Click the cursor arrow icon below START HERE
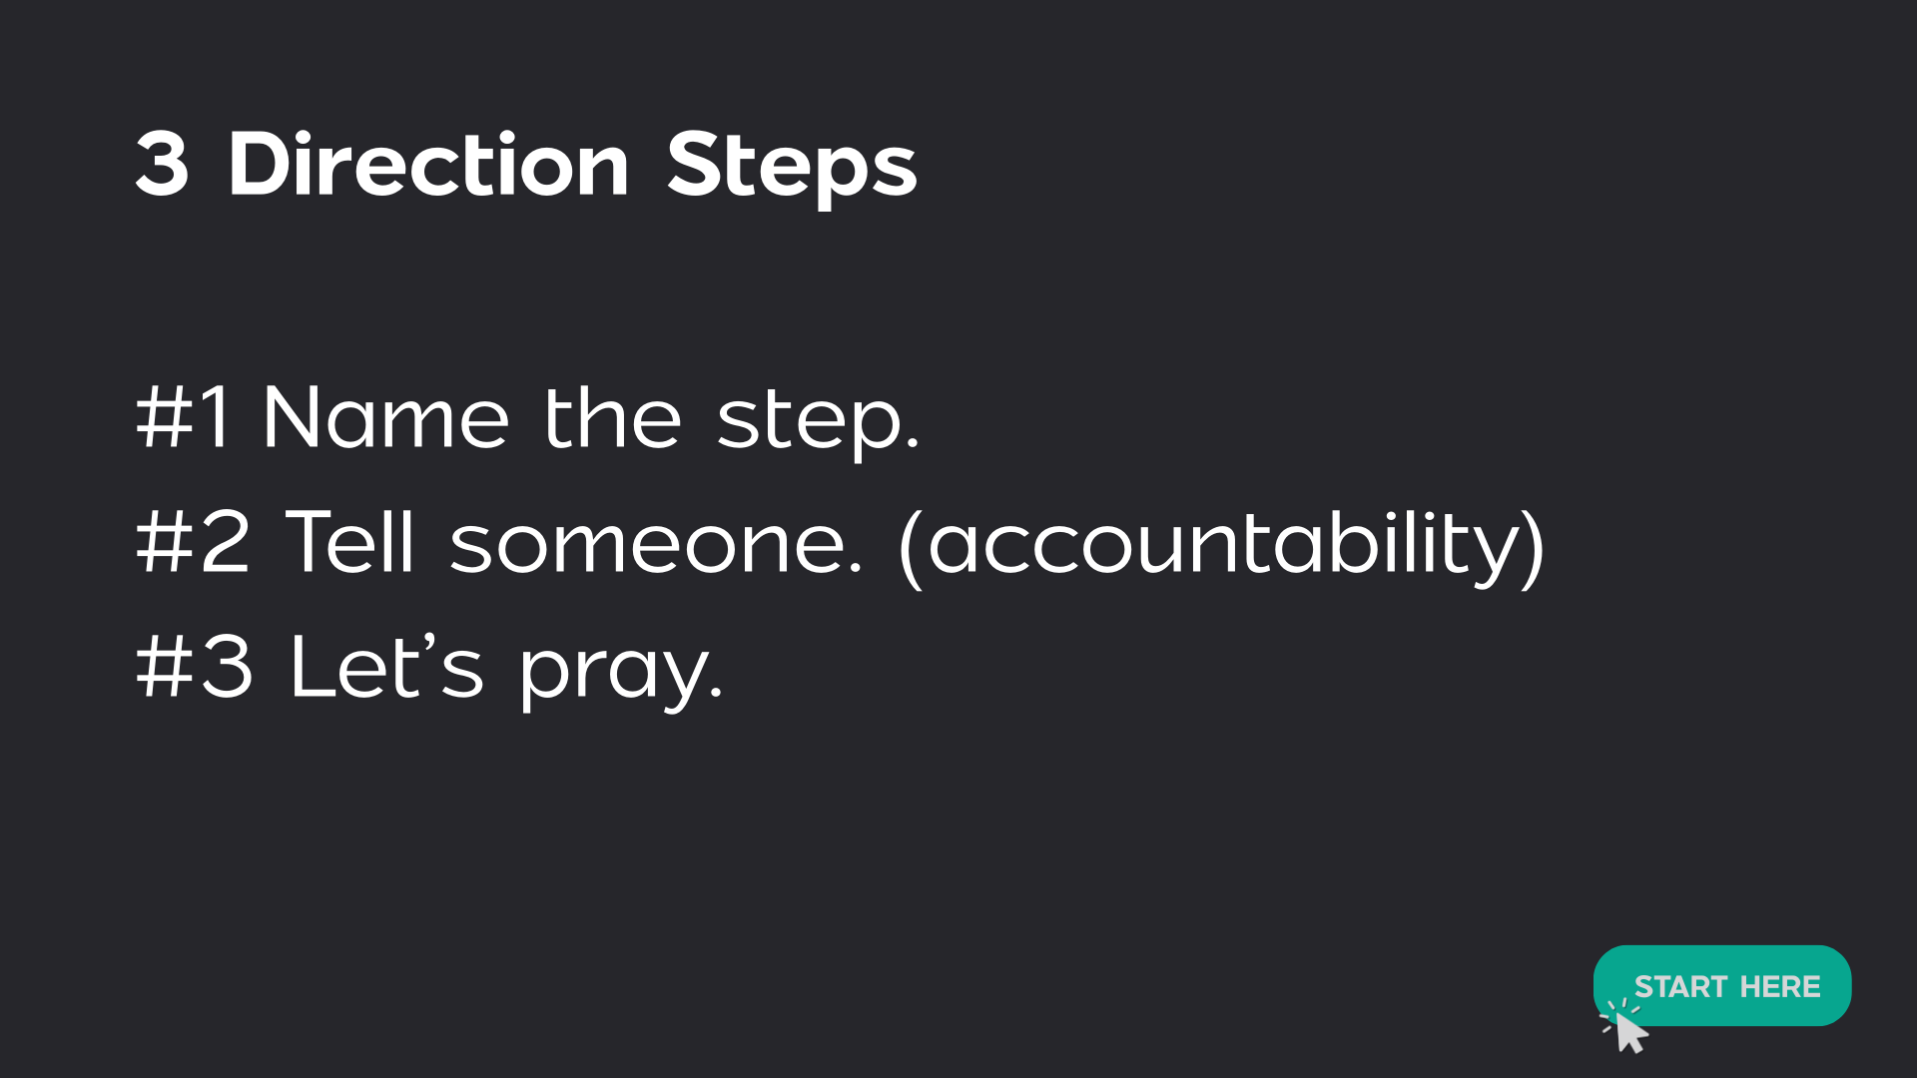Image resolution: width=1917 pixels, height=1078 pixels. point(1631,1034)
